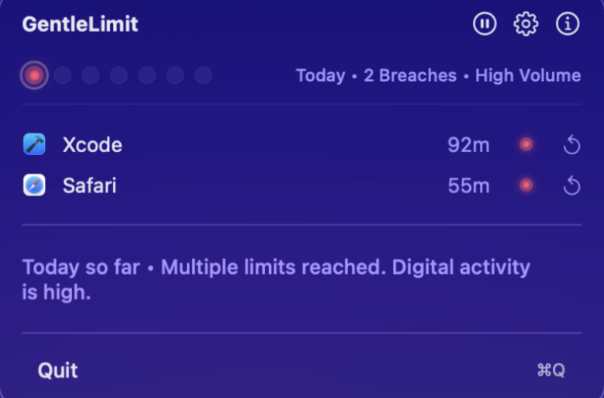Open GentleLimit settings gear
This screenshot has width=604, height=398.
click(526, 25)
